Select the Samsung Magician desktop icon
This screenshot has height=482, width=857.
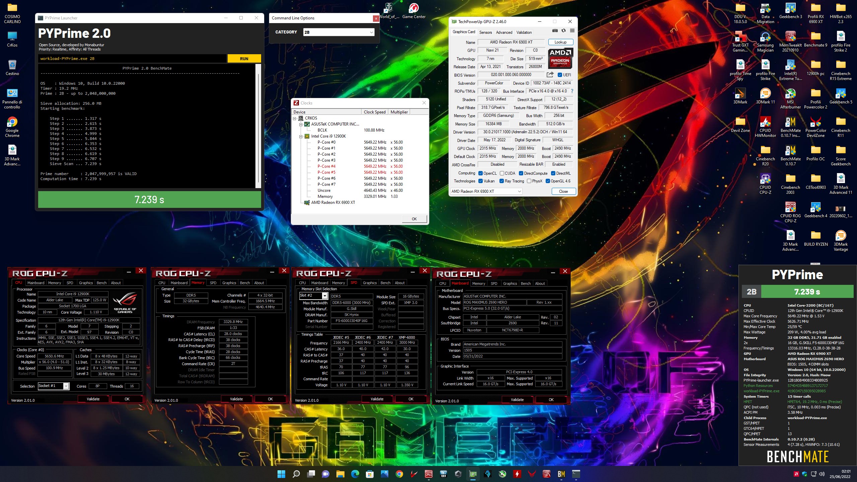point(765,42)
